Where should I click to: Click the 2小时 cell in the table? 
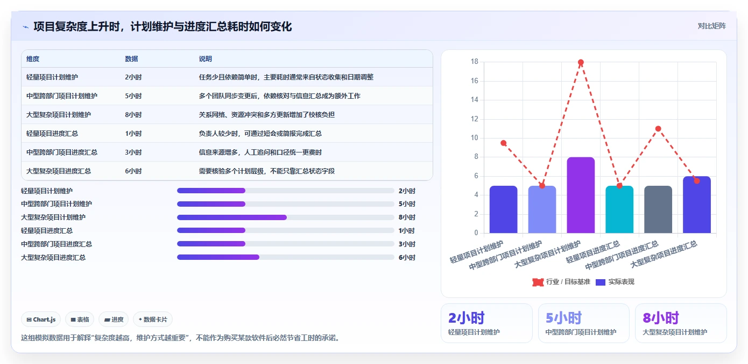coord(133,77)
